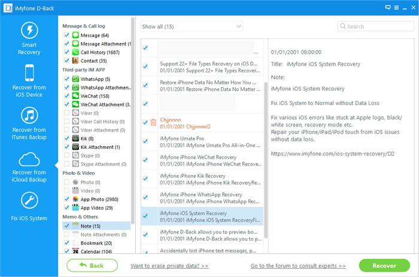Open Smart Recovery mode
Viewport: 419px width, 277px height.
click(29, 38)
